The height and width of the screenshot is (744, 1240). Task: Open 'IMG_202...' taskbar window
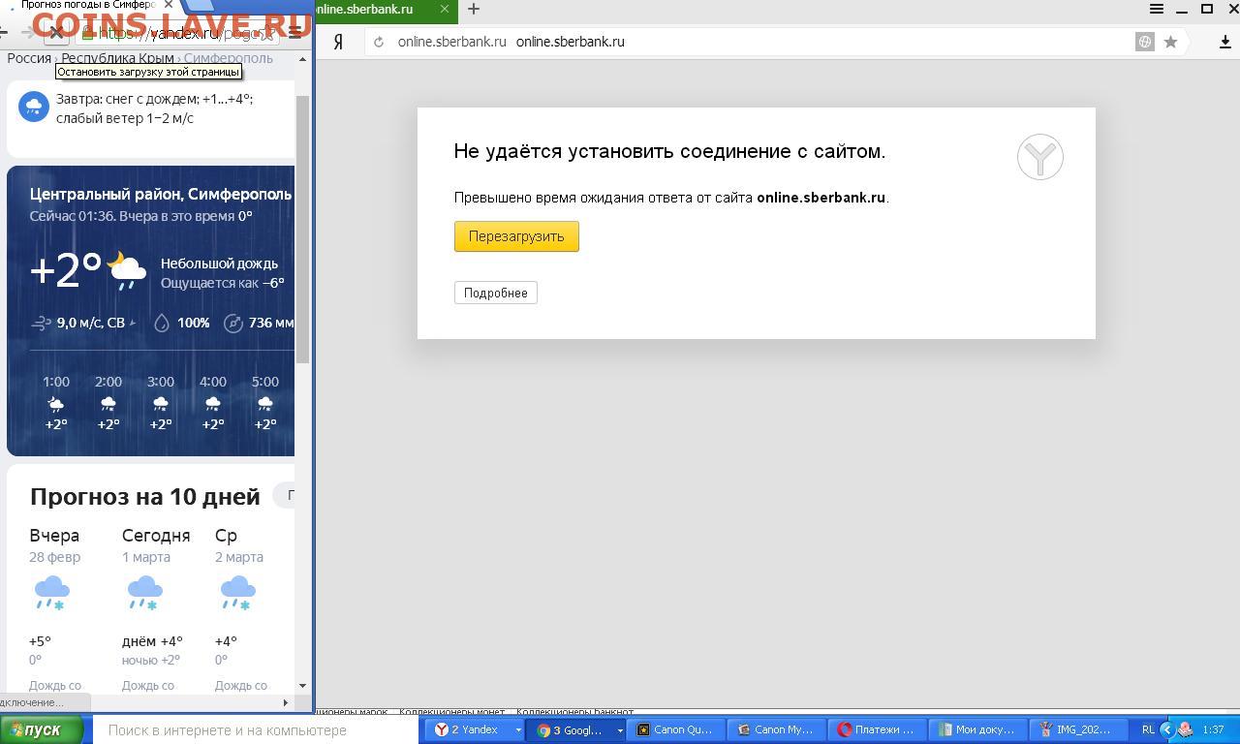(1079, 729)
